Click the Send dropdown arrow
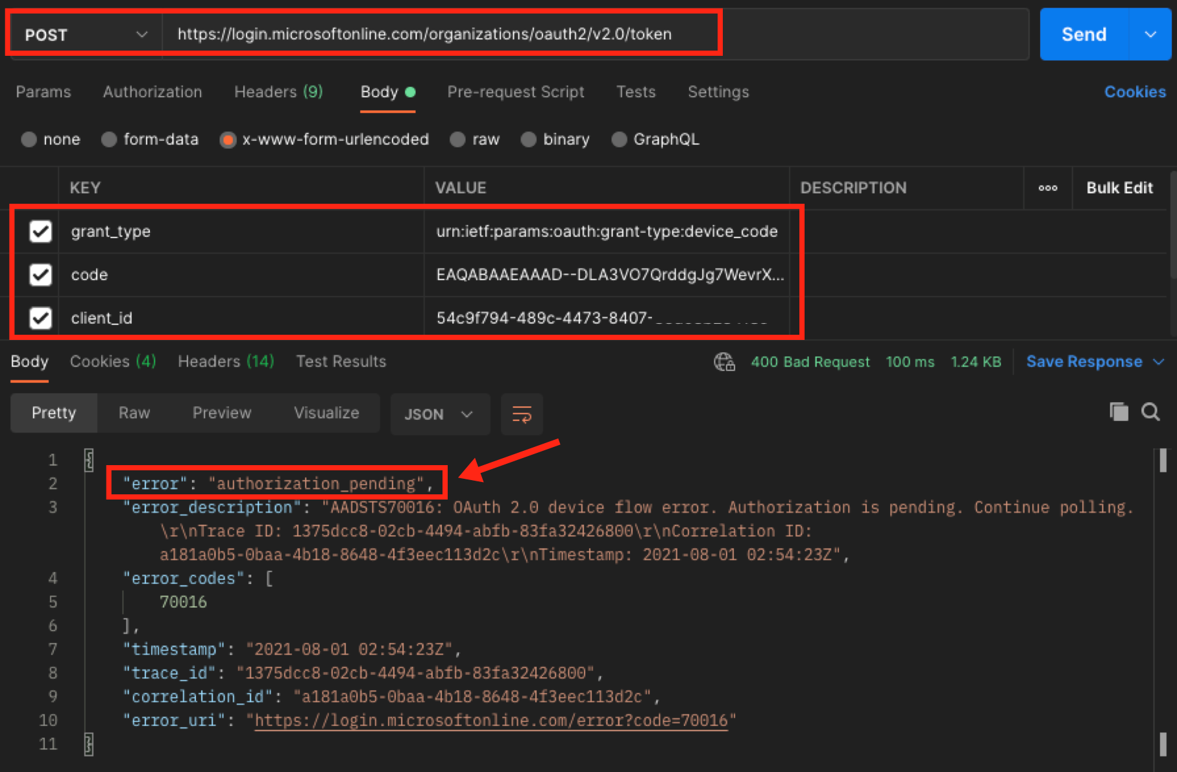This screenshot has width=1177, height=772. tap(1150, 34)
